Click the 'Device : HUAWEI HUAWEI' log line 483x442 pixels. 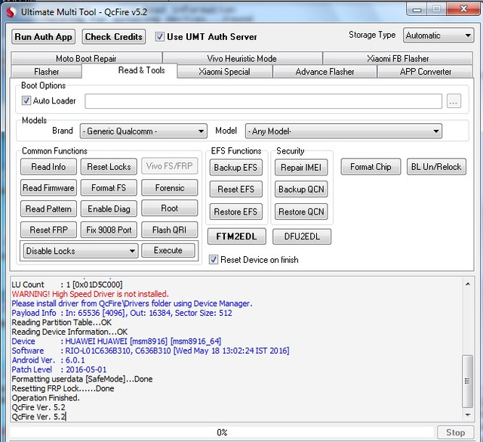click(116, 342)
